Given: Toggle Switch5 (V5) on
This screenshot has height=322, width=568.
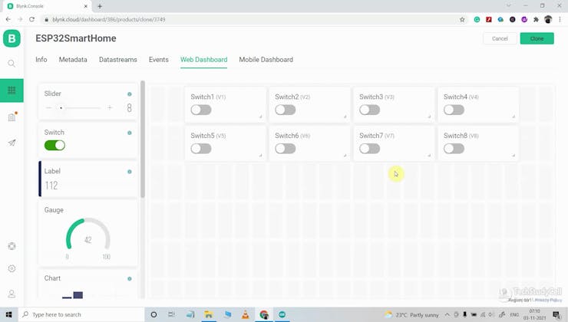Looking at the screenshot, I should click(x=201, y=149).
